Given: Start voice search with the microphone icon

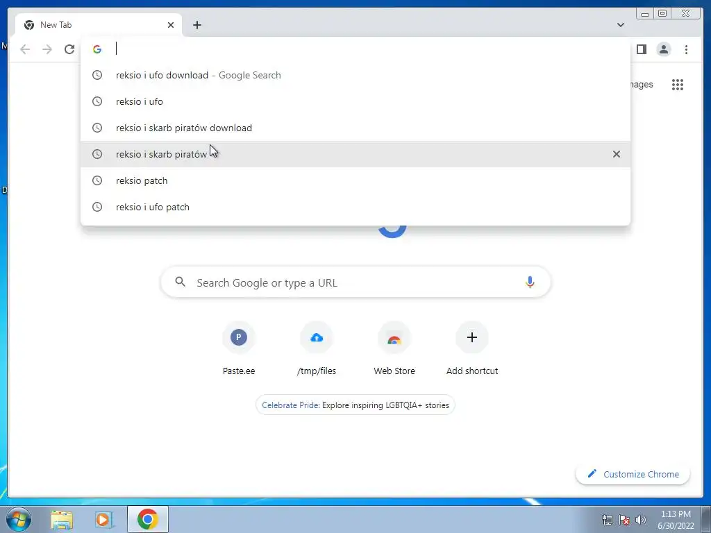Looking at the screenshot, I should 530,282.
